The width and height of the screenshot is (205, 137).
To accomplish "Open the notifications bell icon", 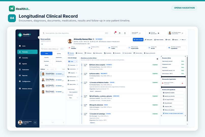I will [114, 33].
